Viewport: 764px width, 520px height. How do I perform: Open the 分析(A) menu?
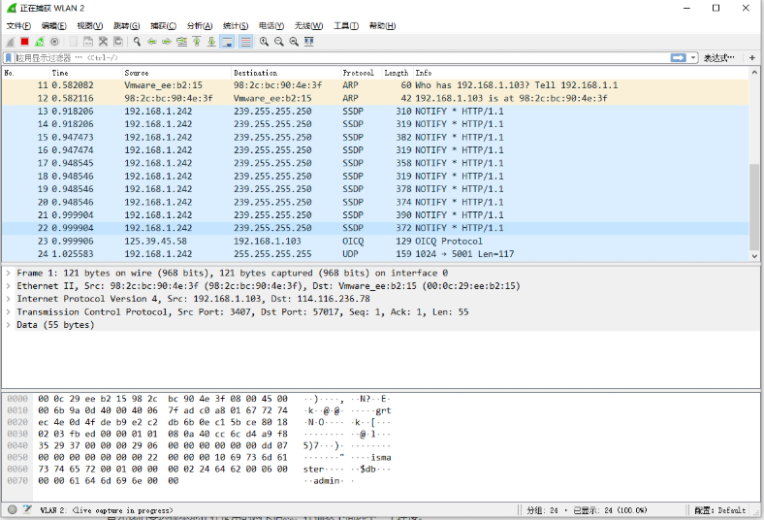(x=200, y=25)
